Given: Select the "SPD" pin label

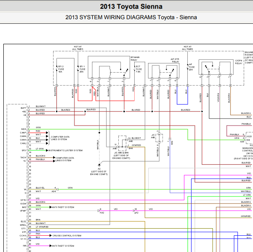Looking at the screenshot, I should [x=24, y=150].
